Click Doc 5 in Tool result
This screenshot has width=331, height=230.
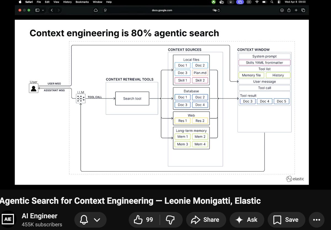[281, 101]
